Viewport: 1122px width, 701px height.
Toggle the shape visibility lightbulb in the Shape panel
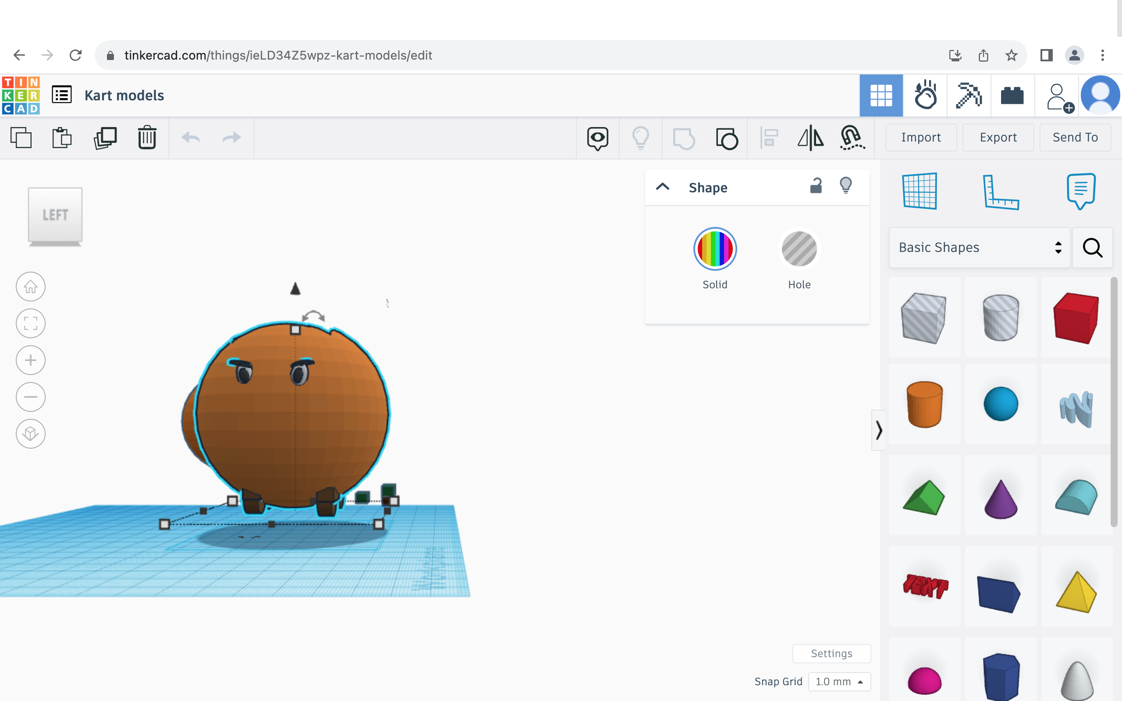click(846, 186)
